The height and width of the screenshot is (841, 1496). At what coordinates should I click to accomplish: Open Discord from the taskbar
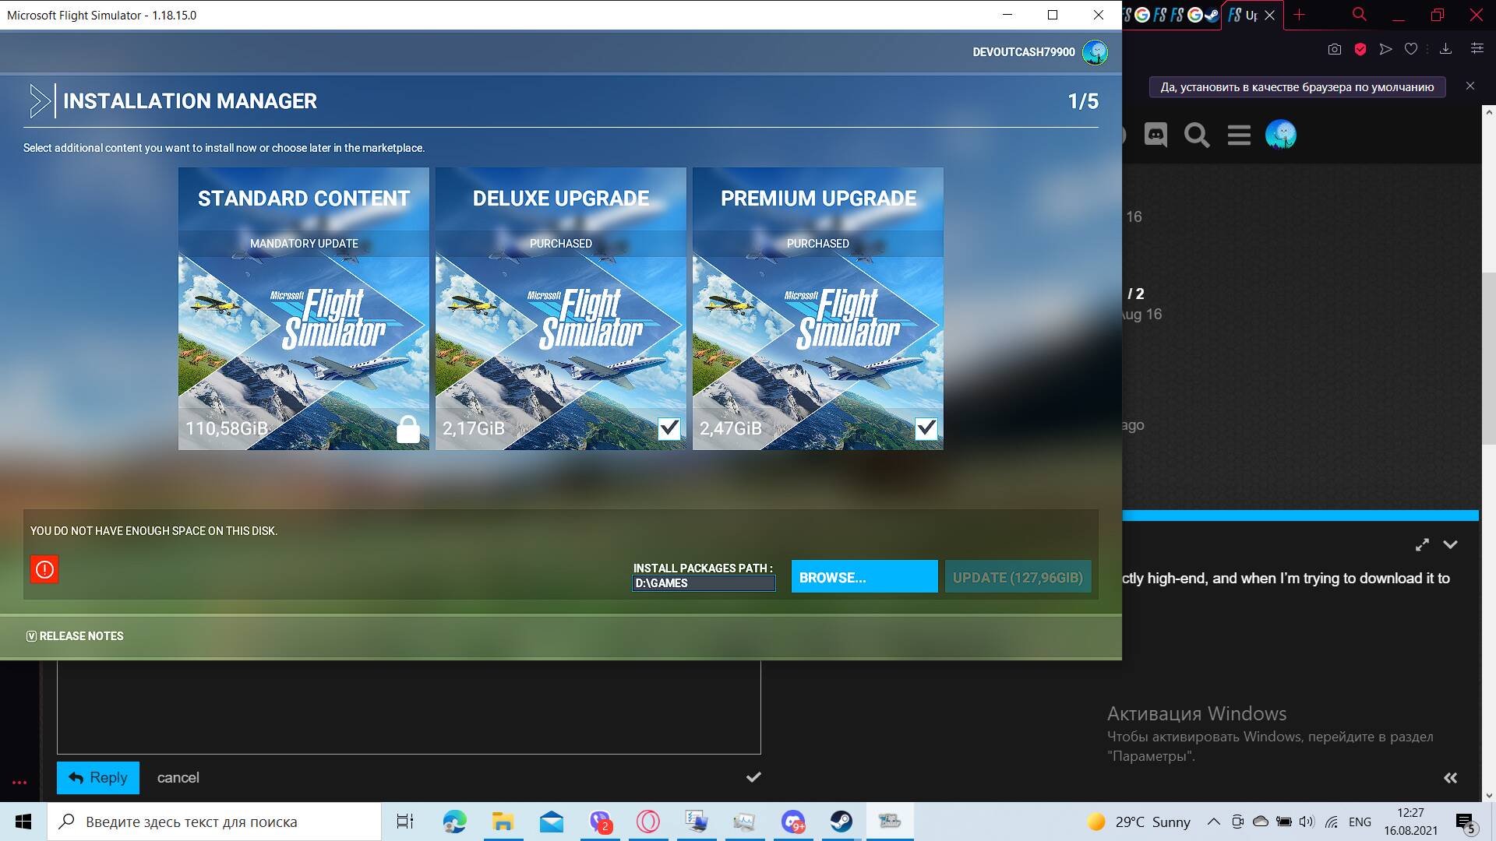coord(793,822)
